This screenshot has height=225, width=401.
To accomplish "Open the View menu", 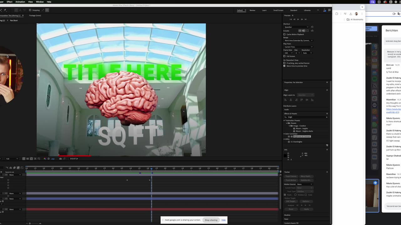I will click(x=30, y=2).
